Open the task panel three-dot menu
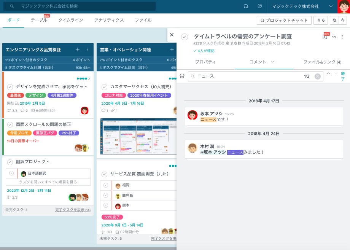This screenshot has height=250, width=350. pos(342,37)
